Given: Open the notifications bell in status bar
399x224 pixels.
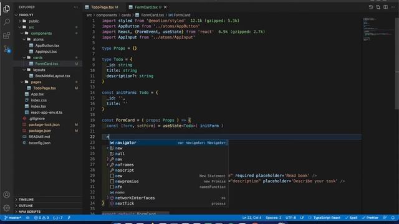Looking at the screenshot, I should point(393,218).
